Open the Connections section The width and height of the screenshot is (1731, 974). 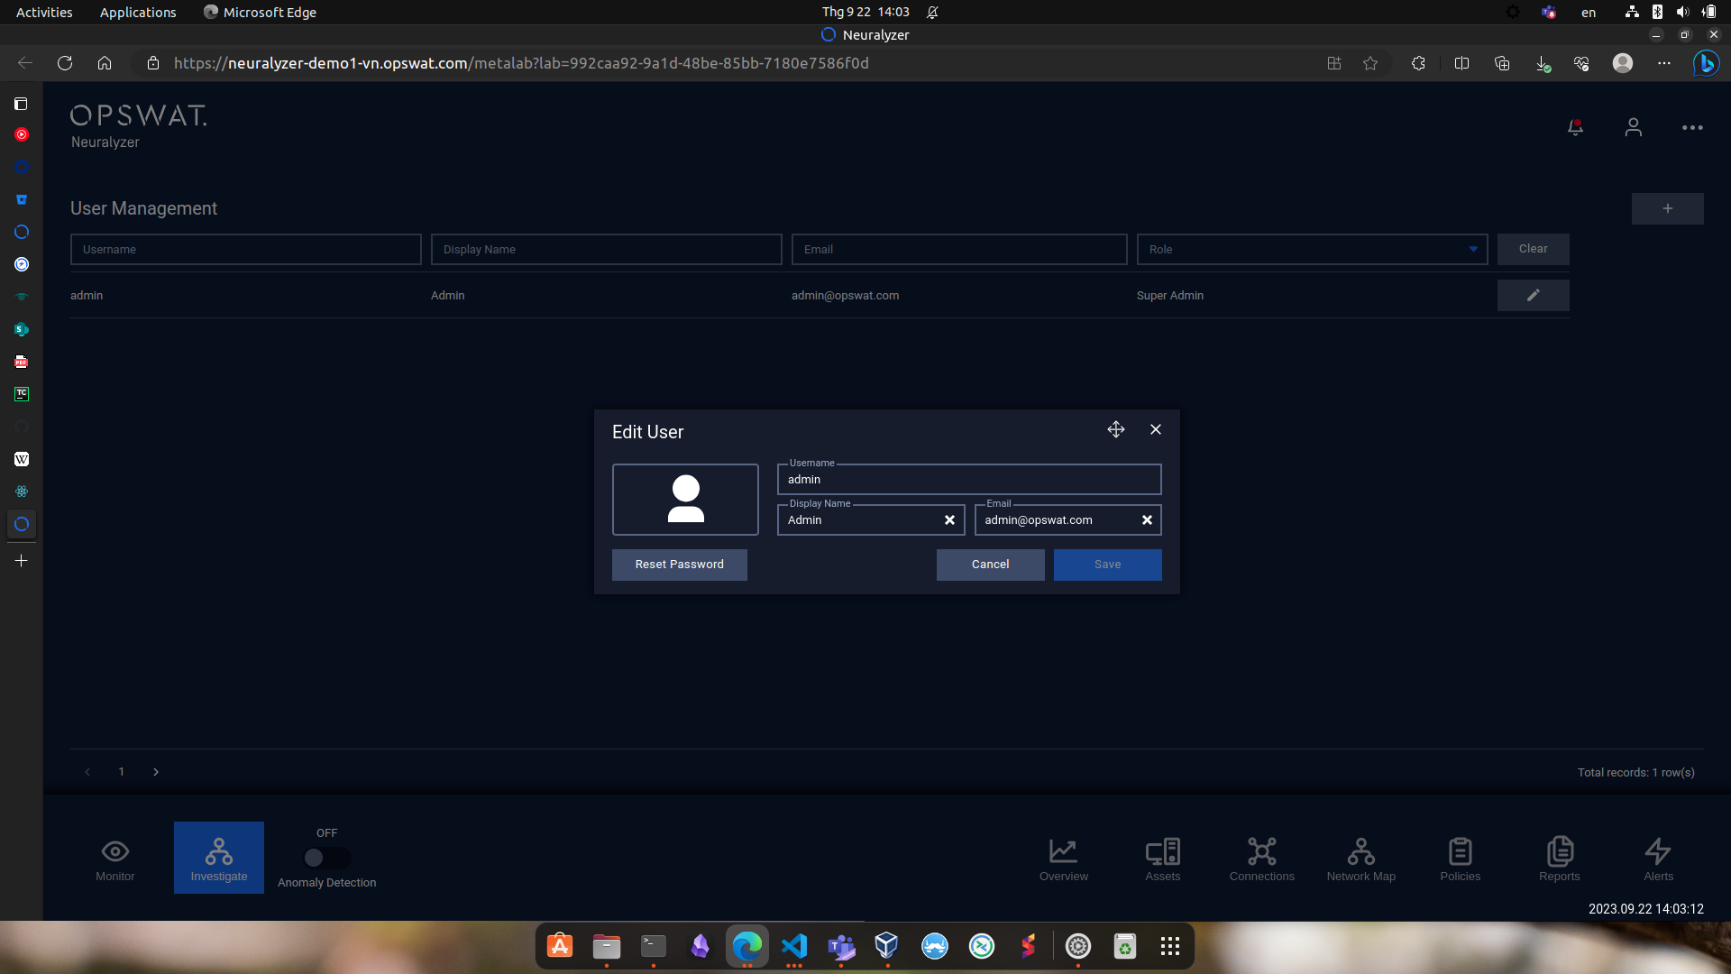pyautogui.click(x=1262, y=859)
